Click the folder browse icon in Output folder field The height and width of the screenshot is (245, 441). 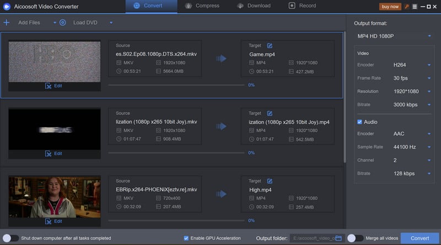338,238
